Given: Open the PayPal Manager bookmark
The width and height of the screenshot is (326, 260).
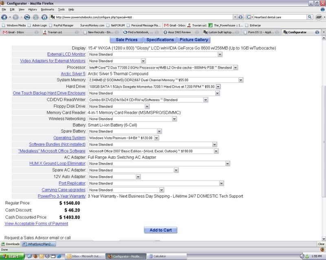Looking at the screenshot, I should click(x=62, y=25).
